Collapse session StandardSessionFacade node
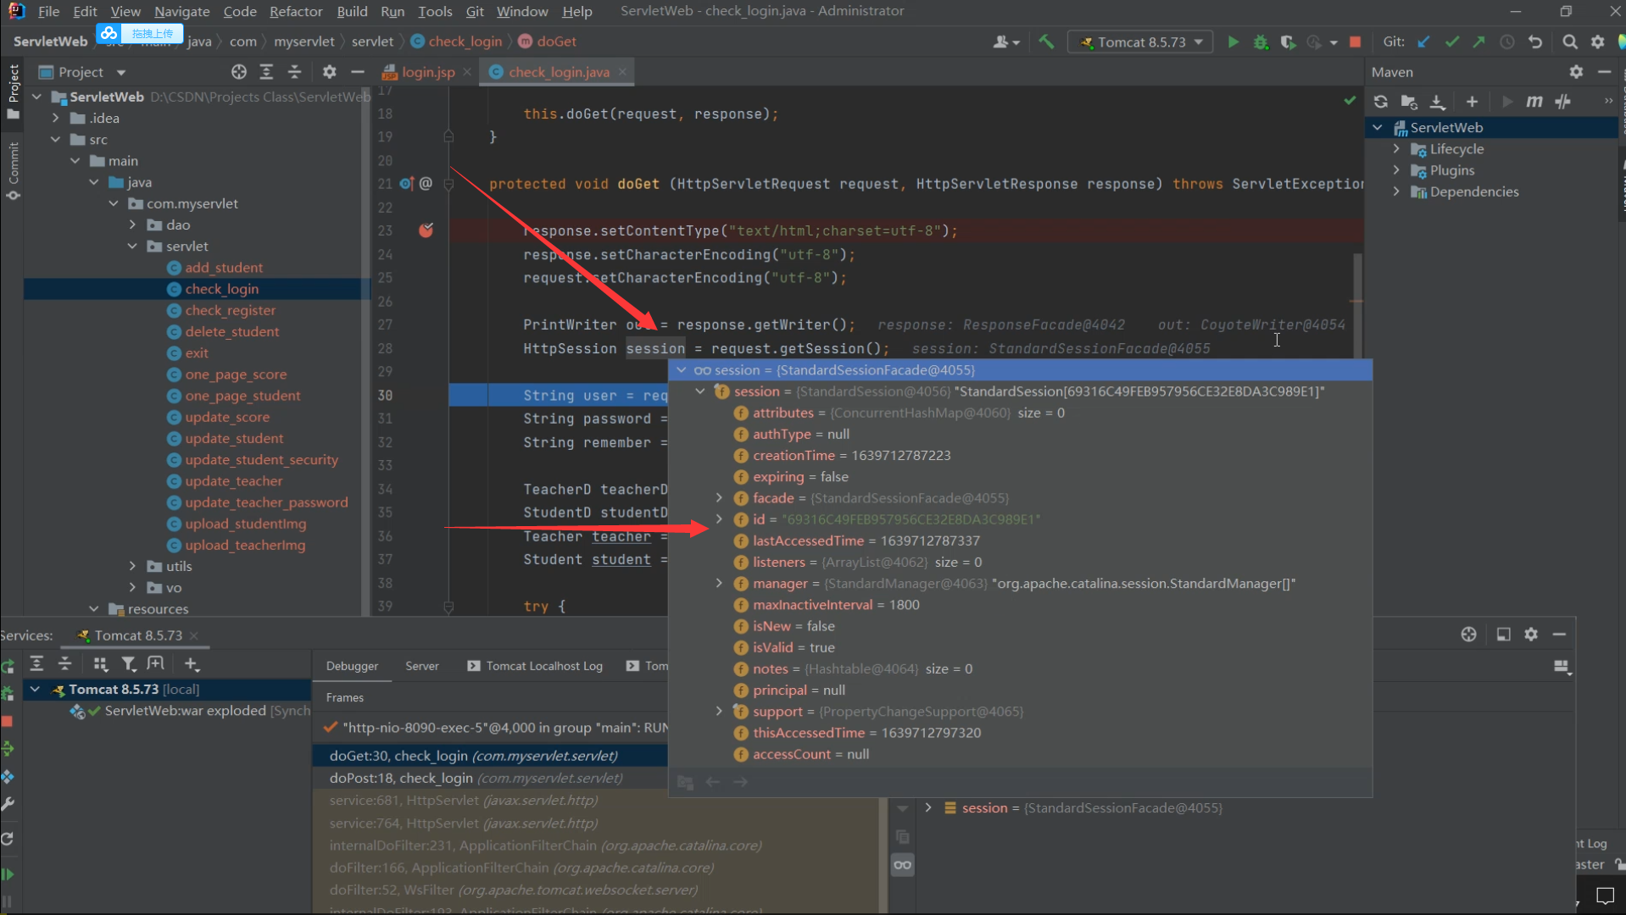This screenshot has height=915, width=1626. coord(682,370)
